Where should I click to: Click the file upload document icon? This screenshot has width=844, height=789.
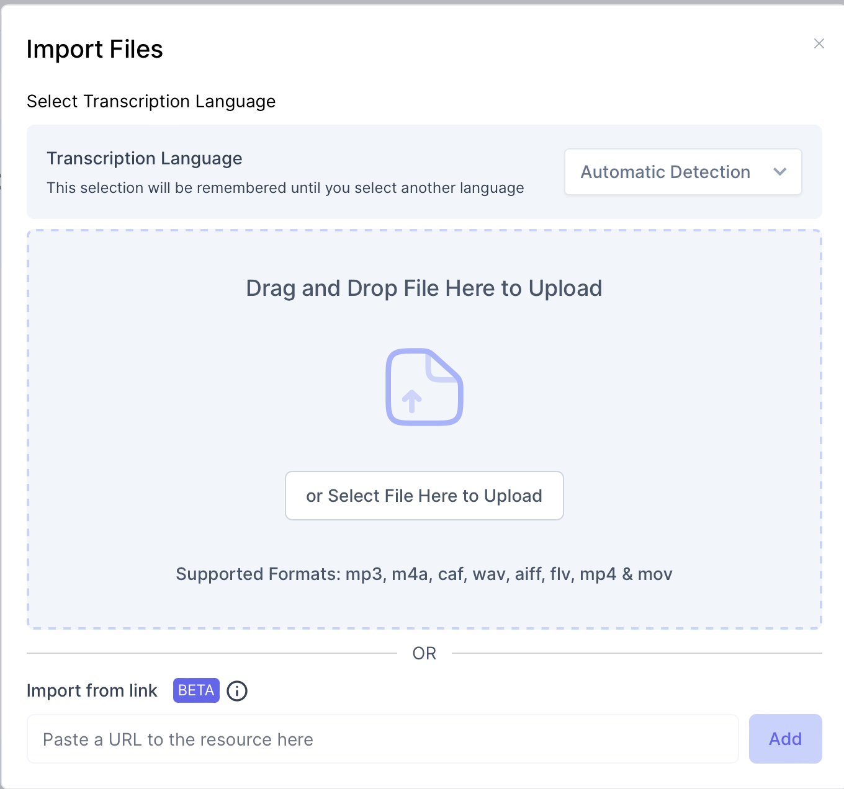(424, 386)
